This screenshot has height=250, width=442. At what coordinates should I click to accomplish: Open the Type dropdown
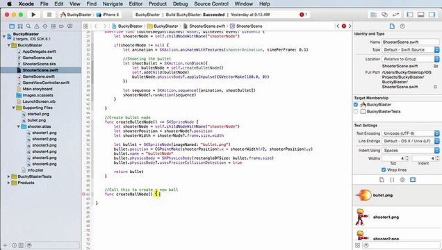click(411, 50)
